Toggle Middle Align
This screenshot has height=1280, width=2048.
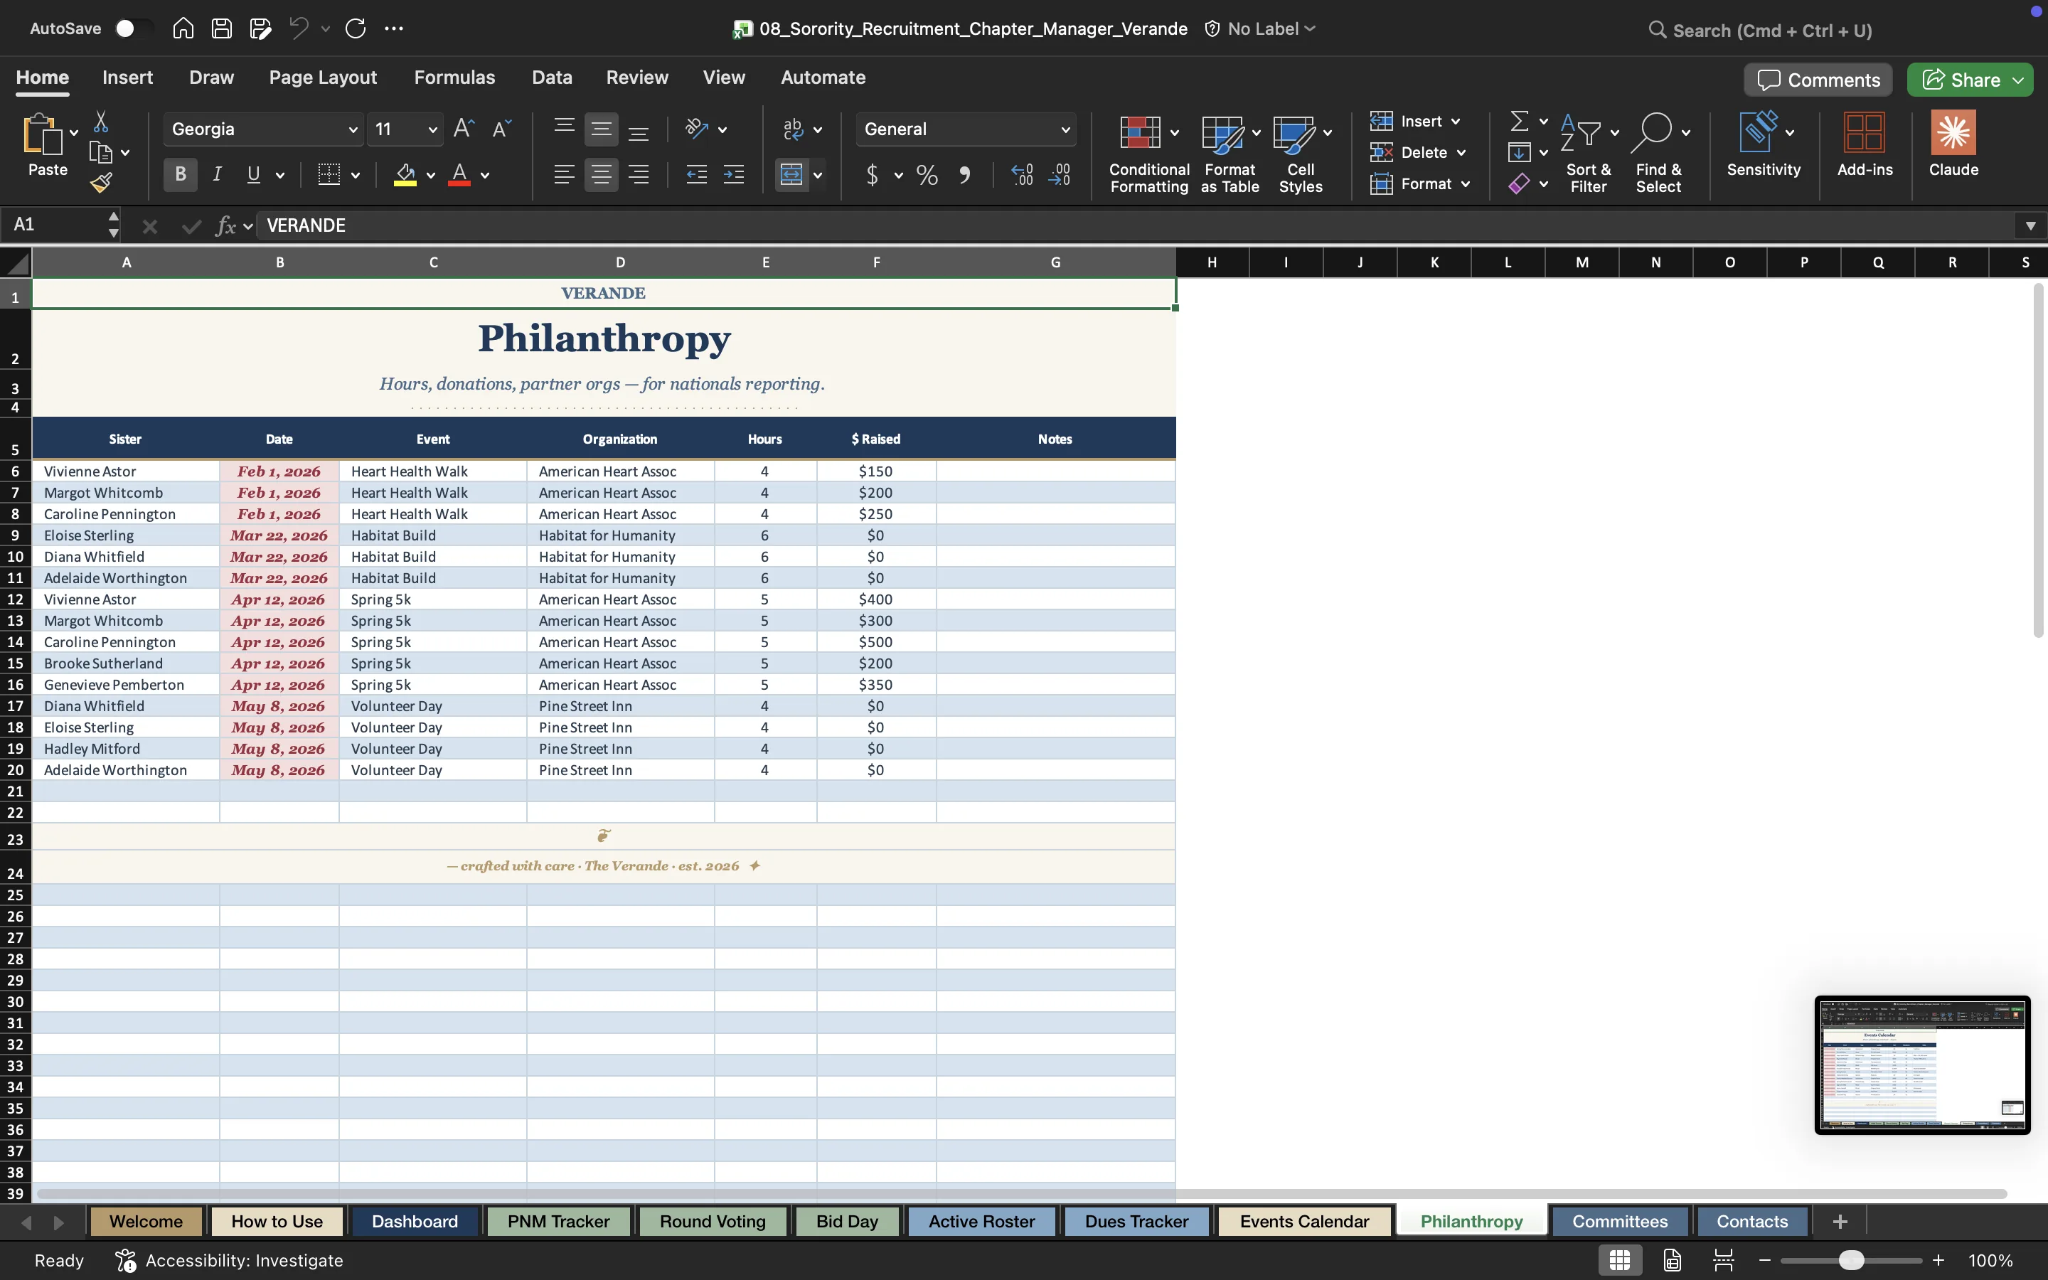click(602, 129)
